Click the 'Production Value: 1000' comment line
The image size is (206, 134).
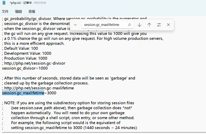25,58
